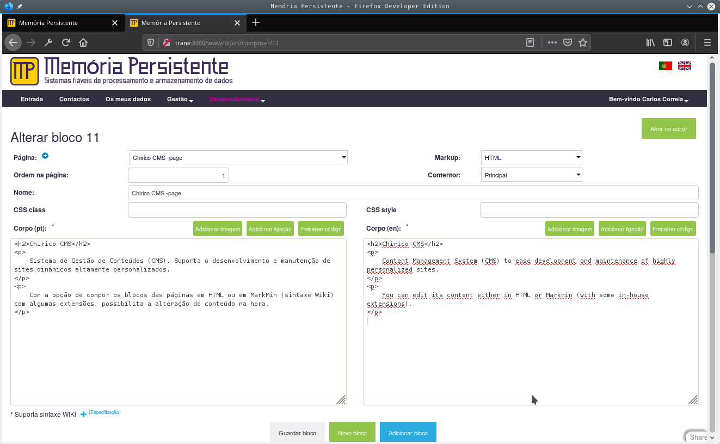
Task: Click the Firefox window menu icon in title bar
Action: tap(8, 6)
